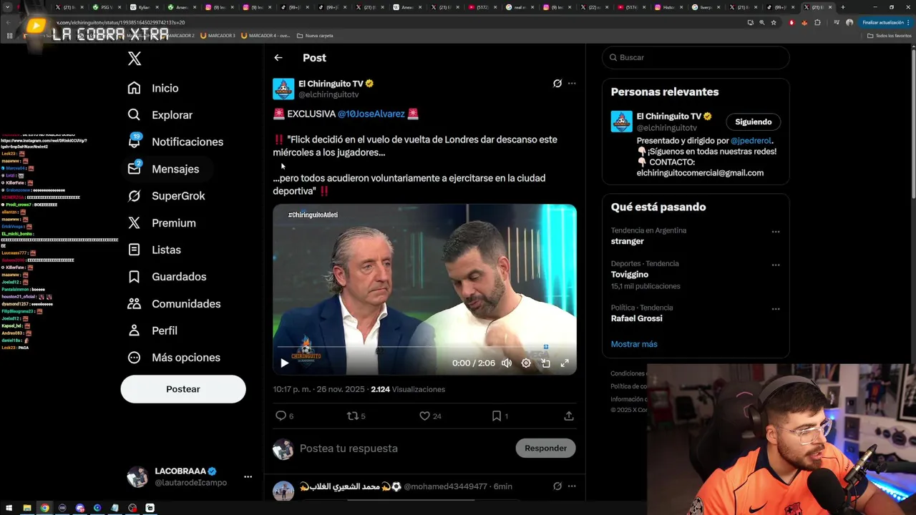Switch to the YouTube (5172) tab
The width and height of the screenshot is (916, 515).
click(x=481, y=7)
